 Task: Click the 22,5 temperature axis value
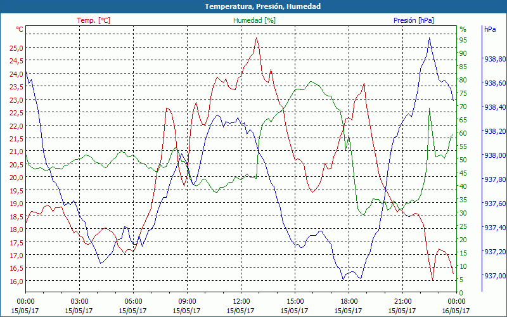(16, 113)
